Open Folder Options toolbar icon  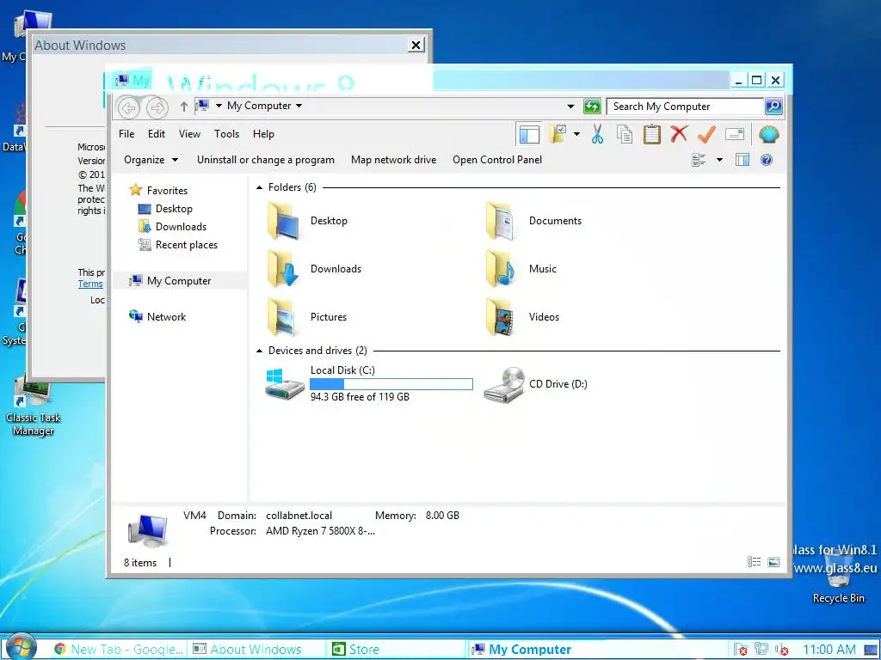557,134
